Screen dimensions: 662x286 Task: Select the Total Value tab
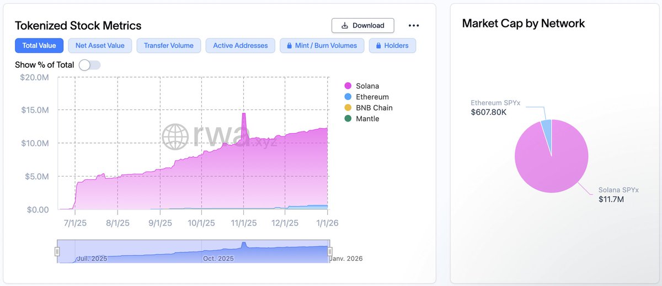(39, 46)
